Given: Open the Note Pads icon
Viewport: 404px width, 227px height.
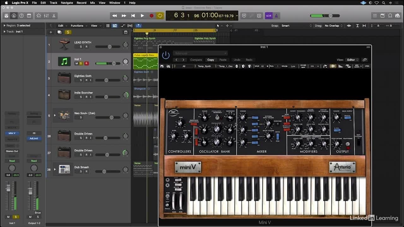Looking at the screenshot, I should coord(383,16).
